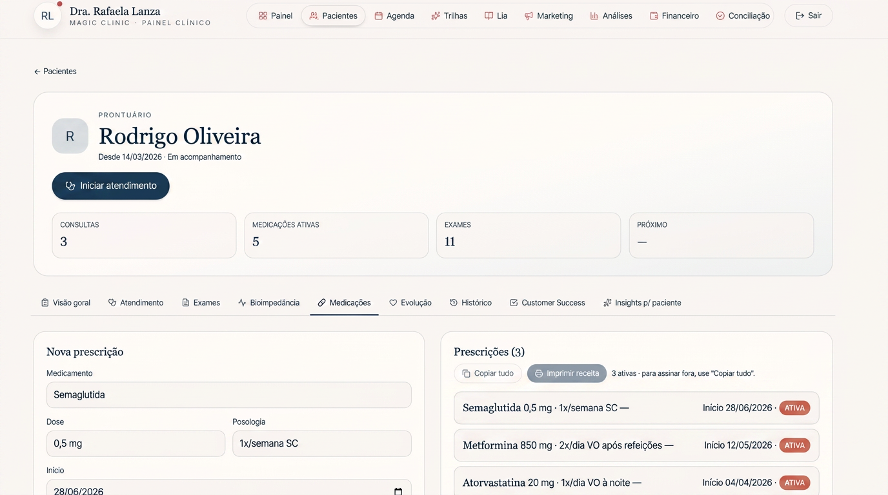Click the Copiar tudo copy icon
The image size is (888, 495).
click(x=466, y=373)
